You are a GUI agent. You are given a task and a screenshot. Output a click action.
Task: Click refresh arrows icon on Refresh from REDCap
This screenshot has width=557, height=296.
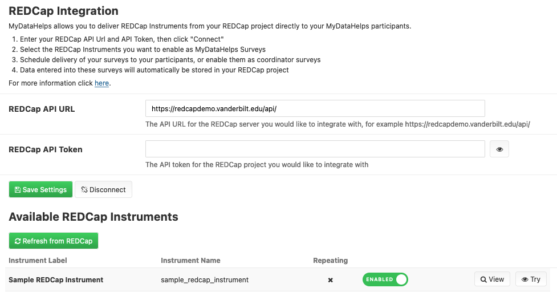click(18, 241)
